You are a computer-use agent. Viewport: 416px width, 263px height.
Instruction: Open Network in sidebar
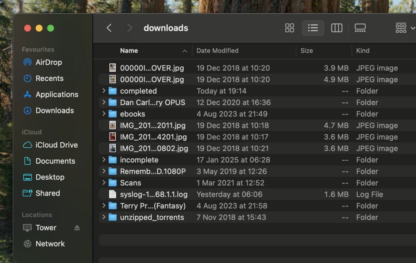(x=44, y=244)
